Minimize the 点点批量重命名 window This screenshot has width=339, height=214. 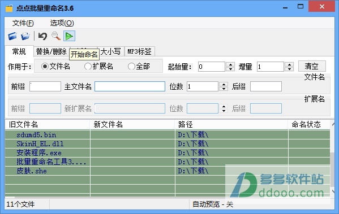pyautogui.click(x=285, y=7)
